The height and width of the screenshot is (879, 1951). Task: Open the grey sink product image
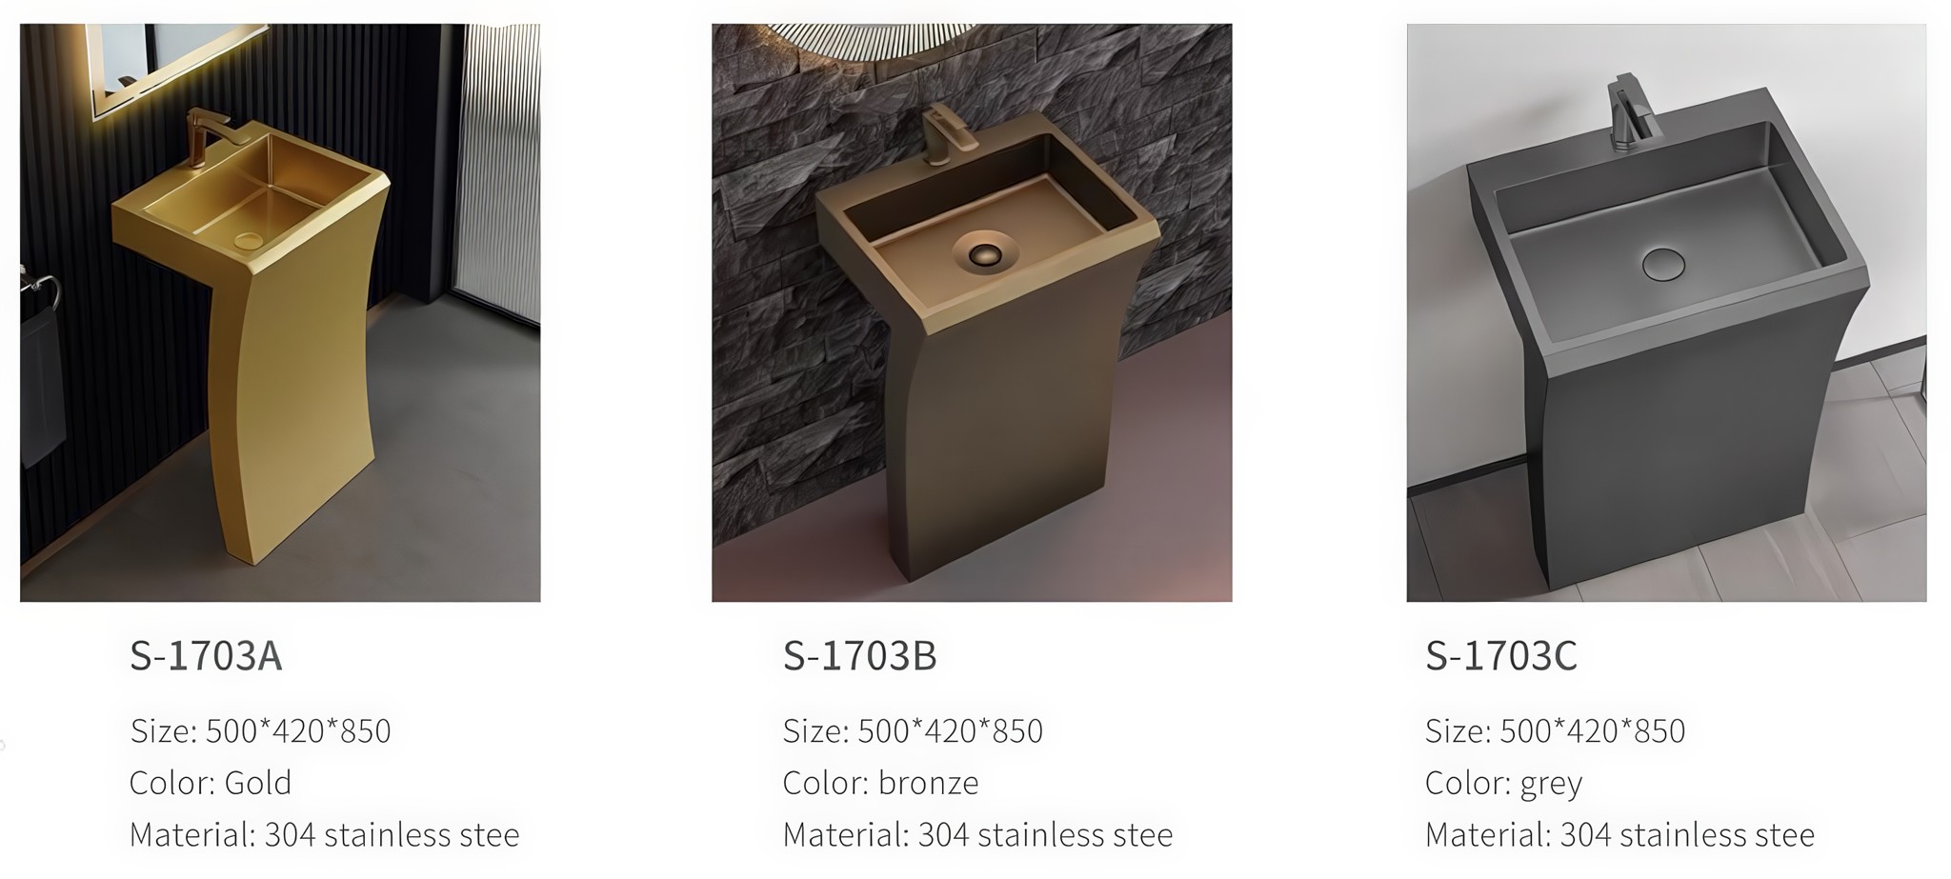click(1666, 312)
